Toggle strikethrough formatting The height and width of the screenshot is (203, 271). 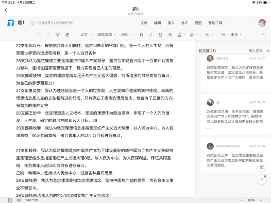tap(170, 34)
